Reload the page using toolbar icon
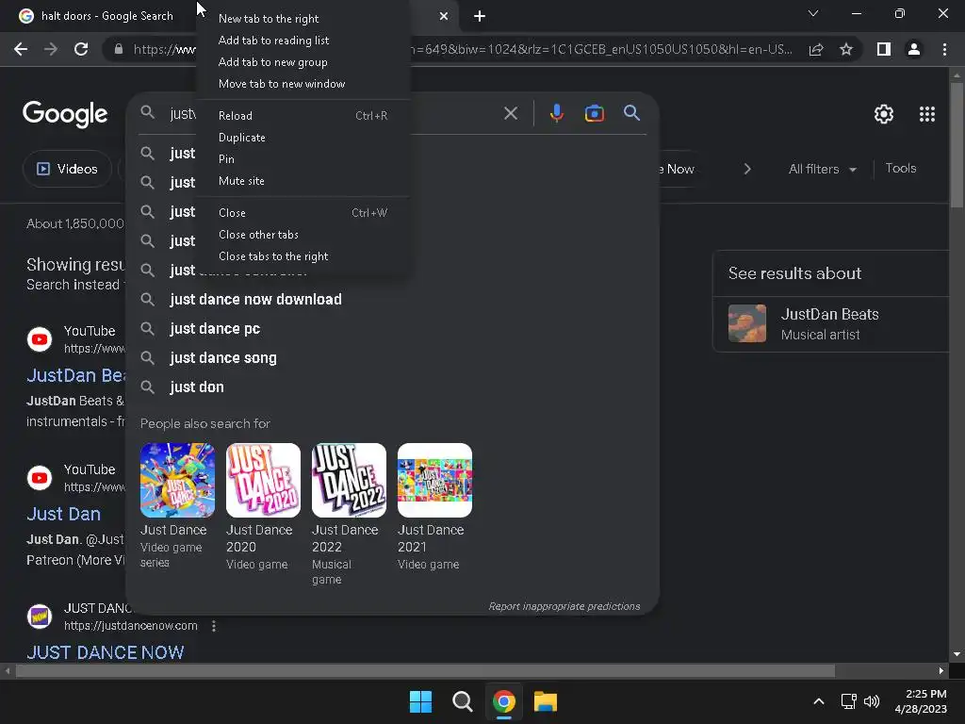 tap(81, 49)
